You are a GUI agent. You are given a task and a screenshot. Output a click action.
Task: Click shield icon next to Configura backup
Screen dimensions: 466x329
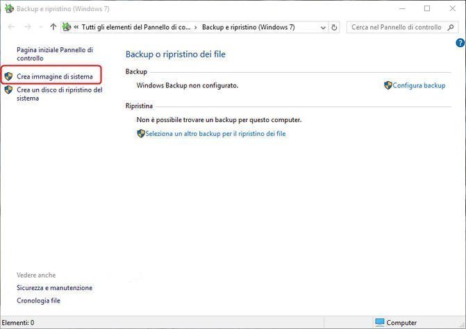(388, 85)
